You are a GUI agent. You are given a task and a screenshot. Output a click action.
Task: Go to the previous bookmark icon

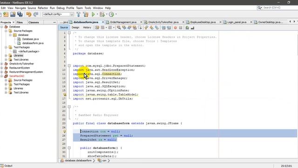coord(146,28)
